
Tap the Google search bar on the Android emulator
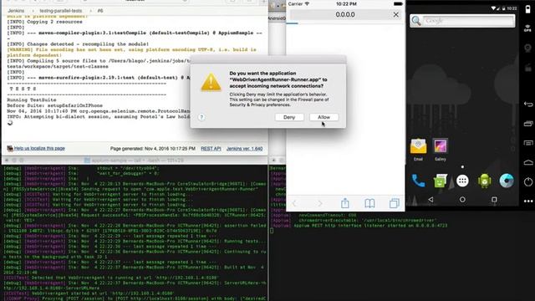point(462,21)
